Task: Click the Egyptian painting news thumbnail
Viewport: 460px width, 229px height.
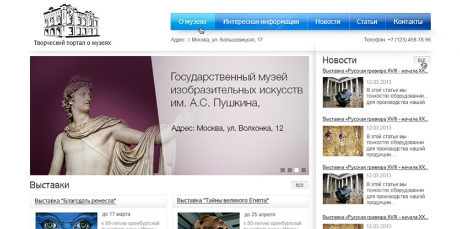Action: (x=343, y=141)
